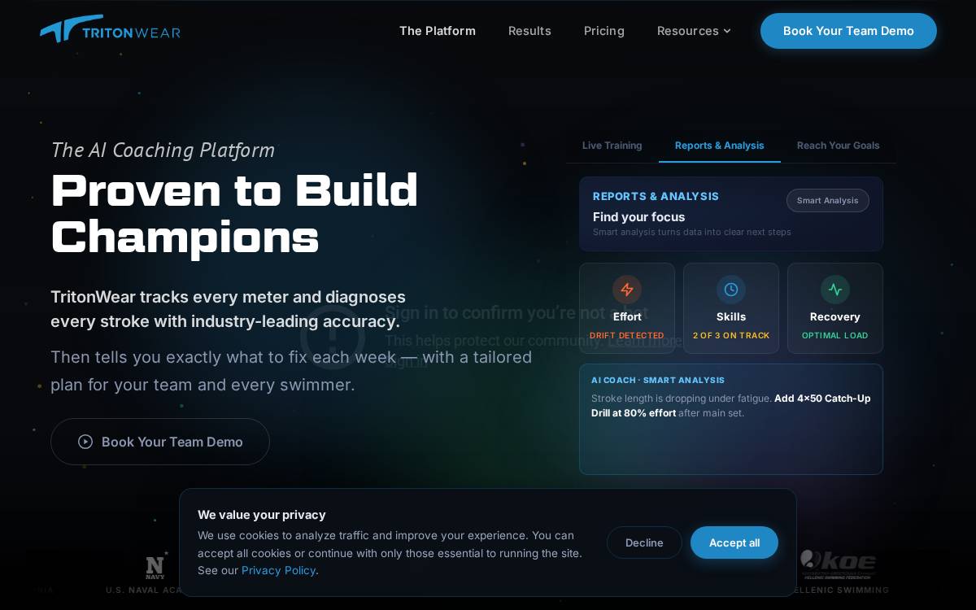Image resolution: width=976 pixels, height=610 pixels.
Task: Accept all cookies
Action: coord(734,542)
